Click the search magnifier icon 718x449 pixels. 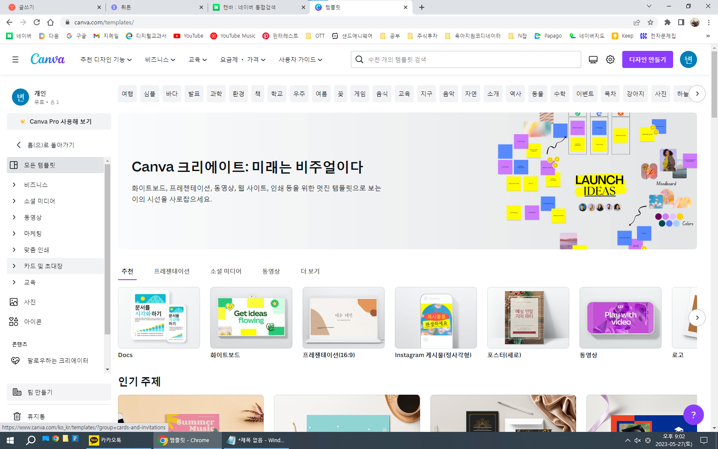(x=360, y=59)
